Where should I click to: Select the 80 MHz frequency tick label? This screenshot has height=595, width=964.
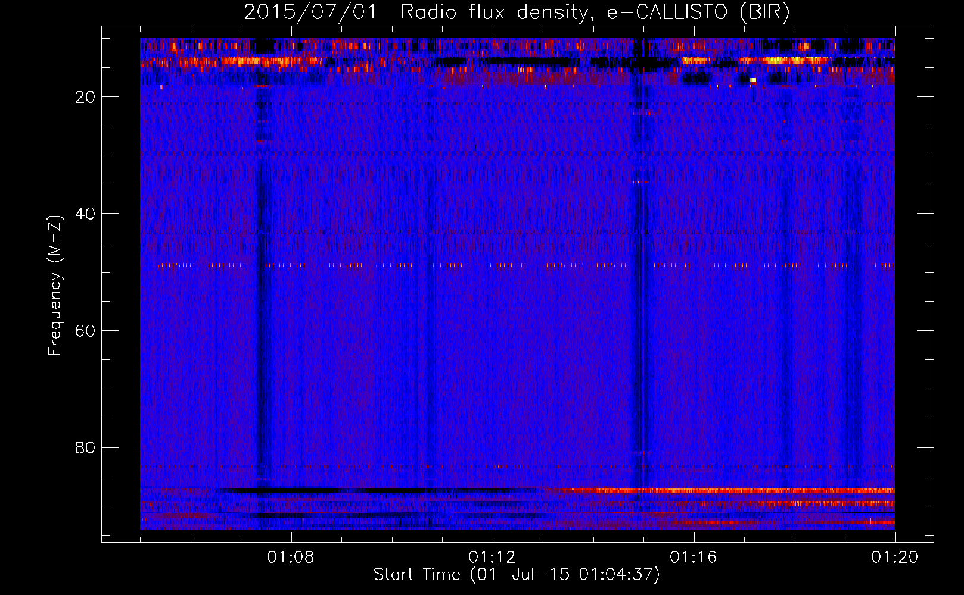[86, 447]
